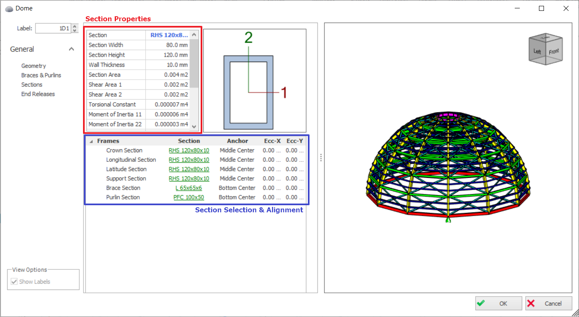Click the Label input field
This screenshot has width=579, height=317.
[53, 28]
